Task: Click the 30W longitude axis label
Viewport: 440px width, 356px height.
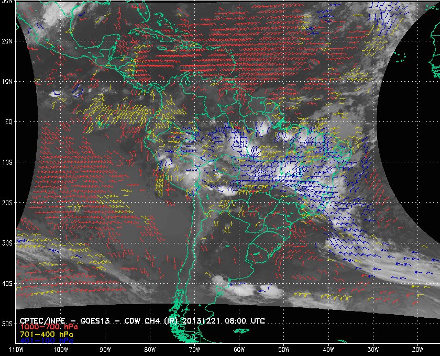Action: (373, 349)
